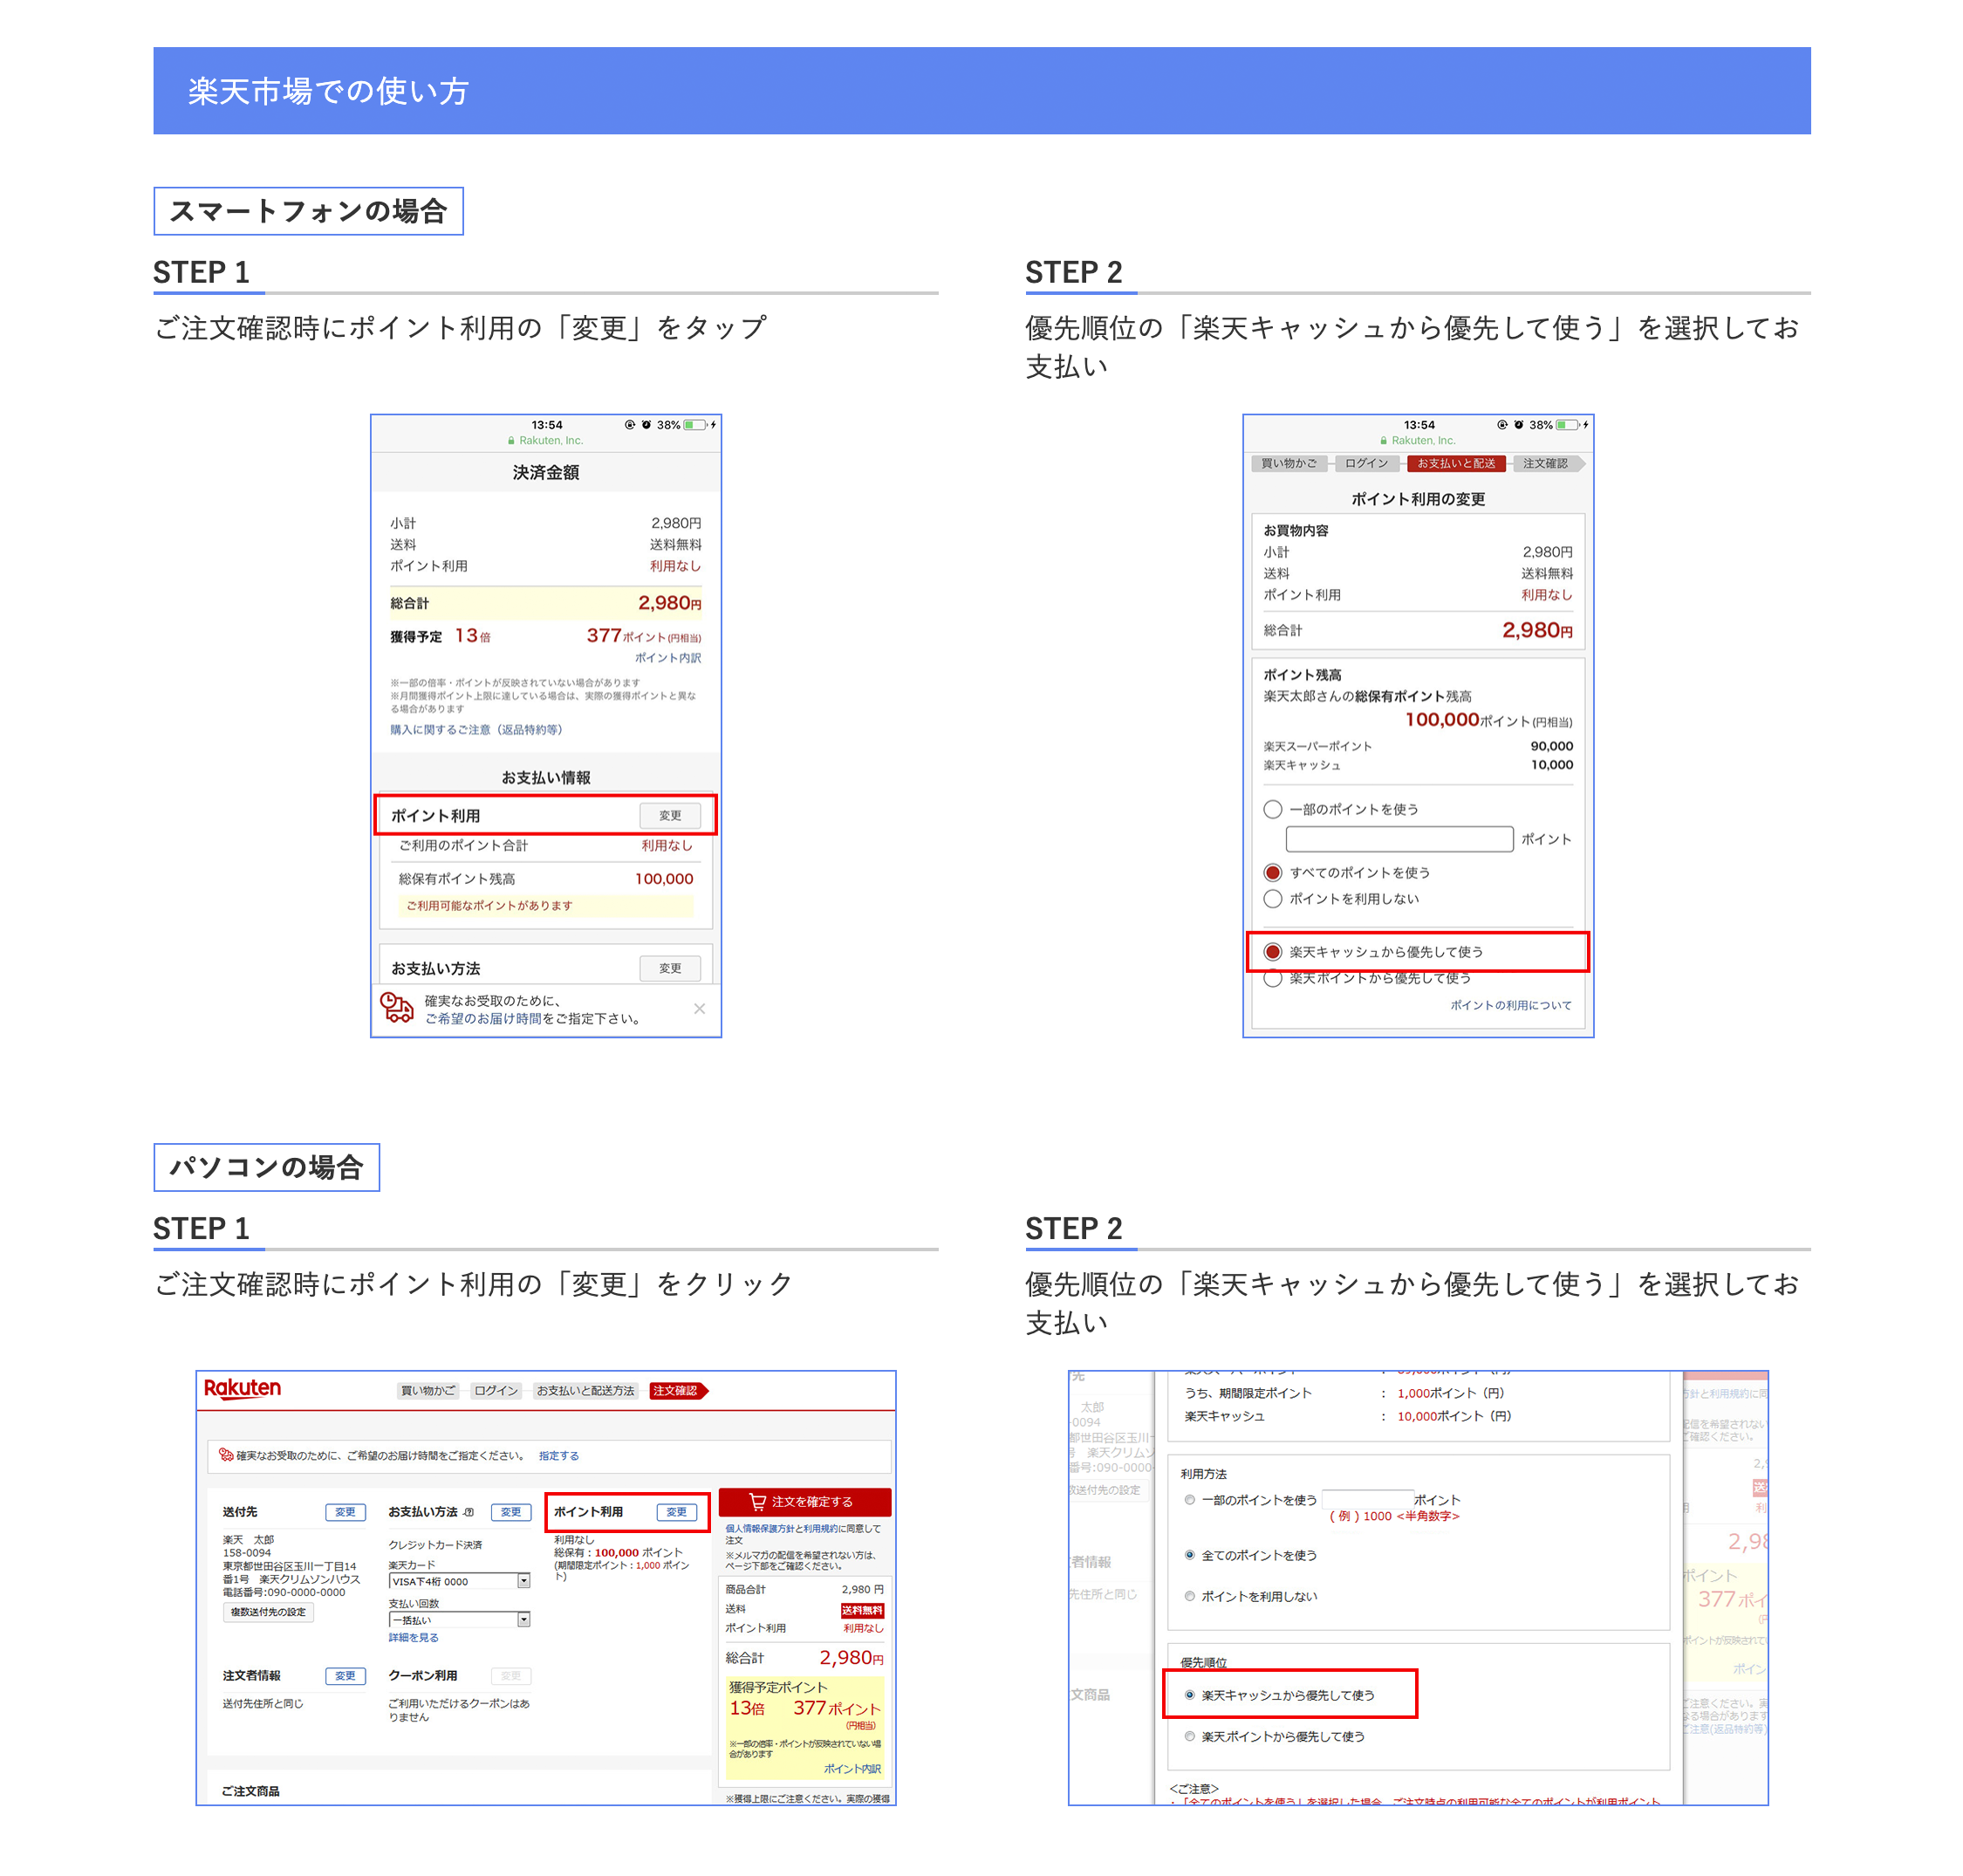
Task: Choose ポイントを利用しない radio on the smartphone screen
Action: (1273, 899)
